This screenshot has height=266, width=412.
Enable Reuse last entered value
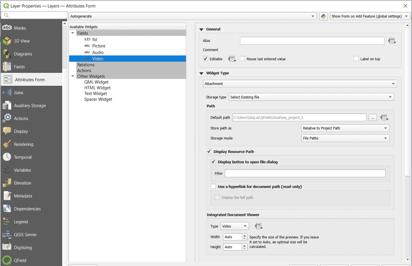click(243, 59)
